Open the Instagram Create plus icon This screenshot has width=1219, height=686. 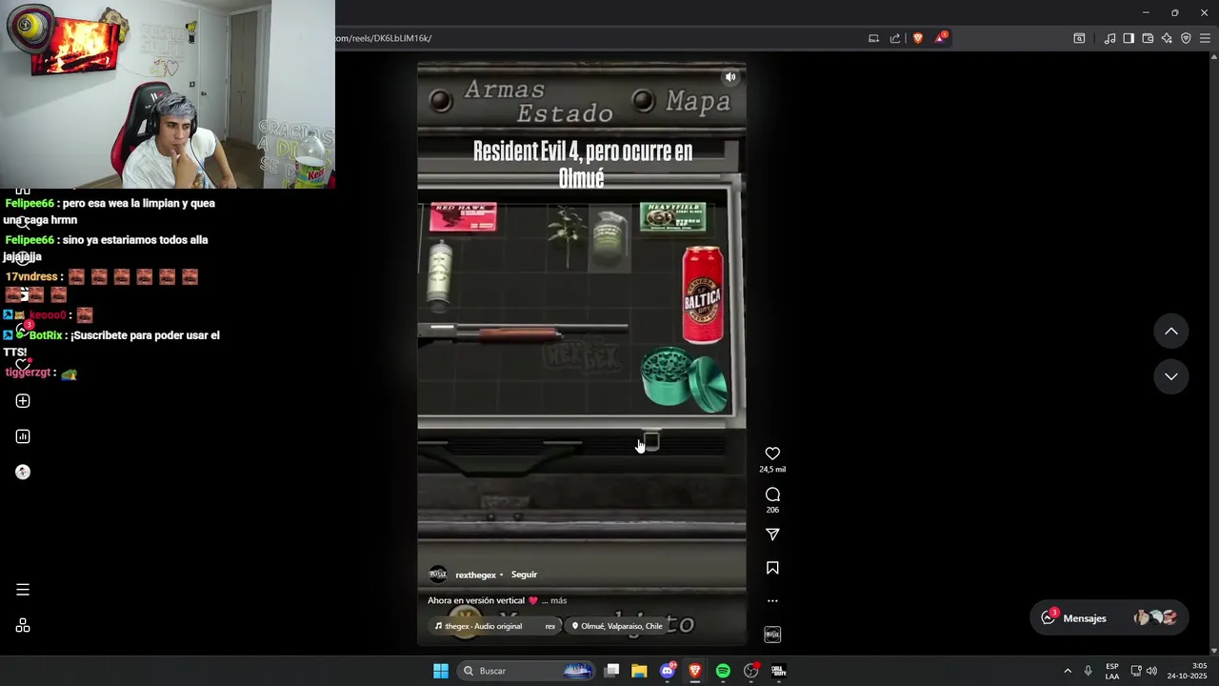click(23, 401)
